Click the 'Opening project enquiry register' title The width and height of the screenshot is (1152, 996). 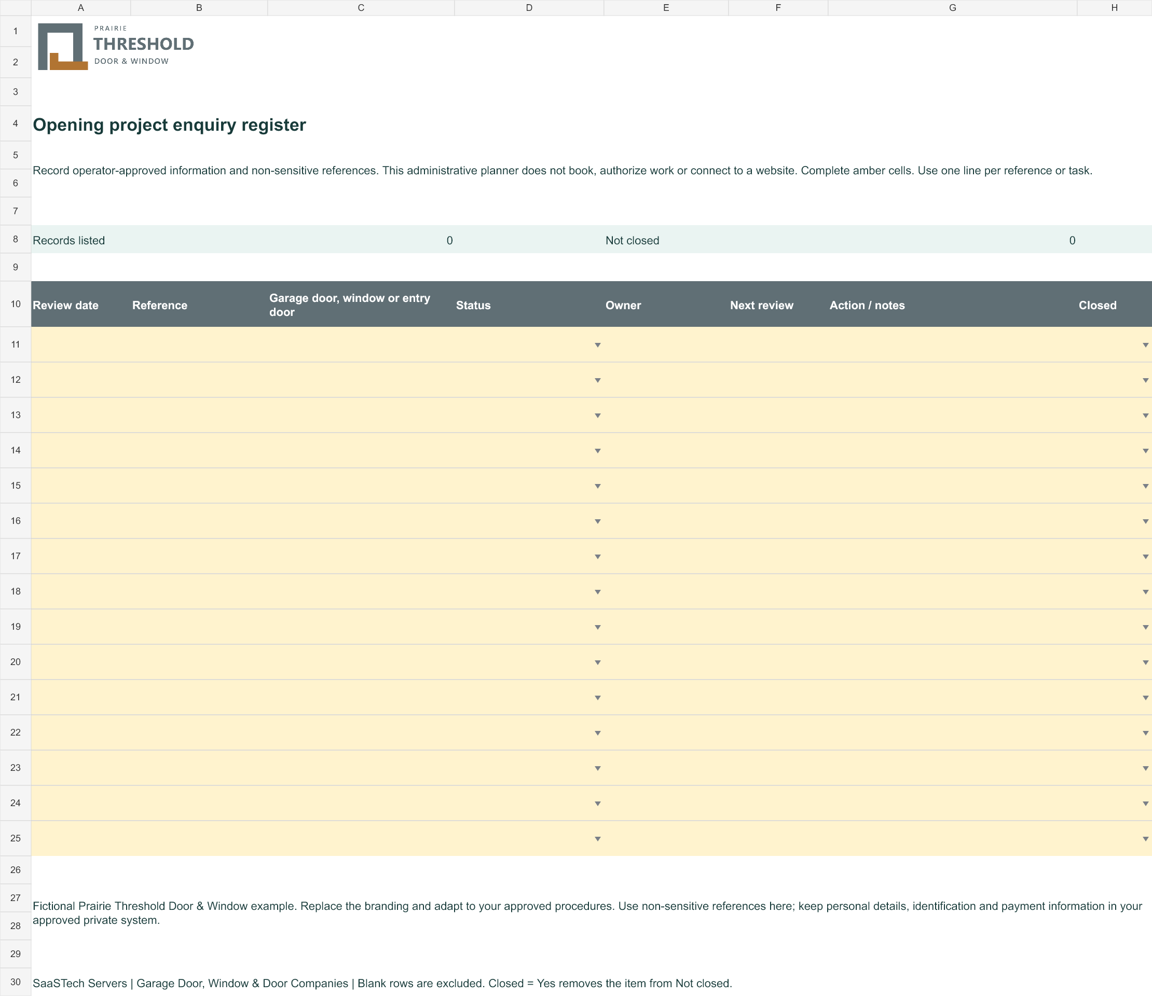click(170, 125)
